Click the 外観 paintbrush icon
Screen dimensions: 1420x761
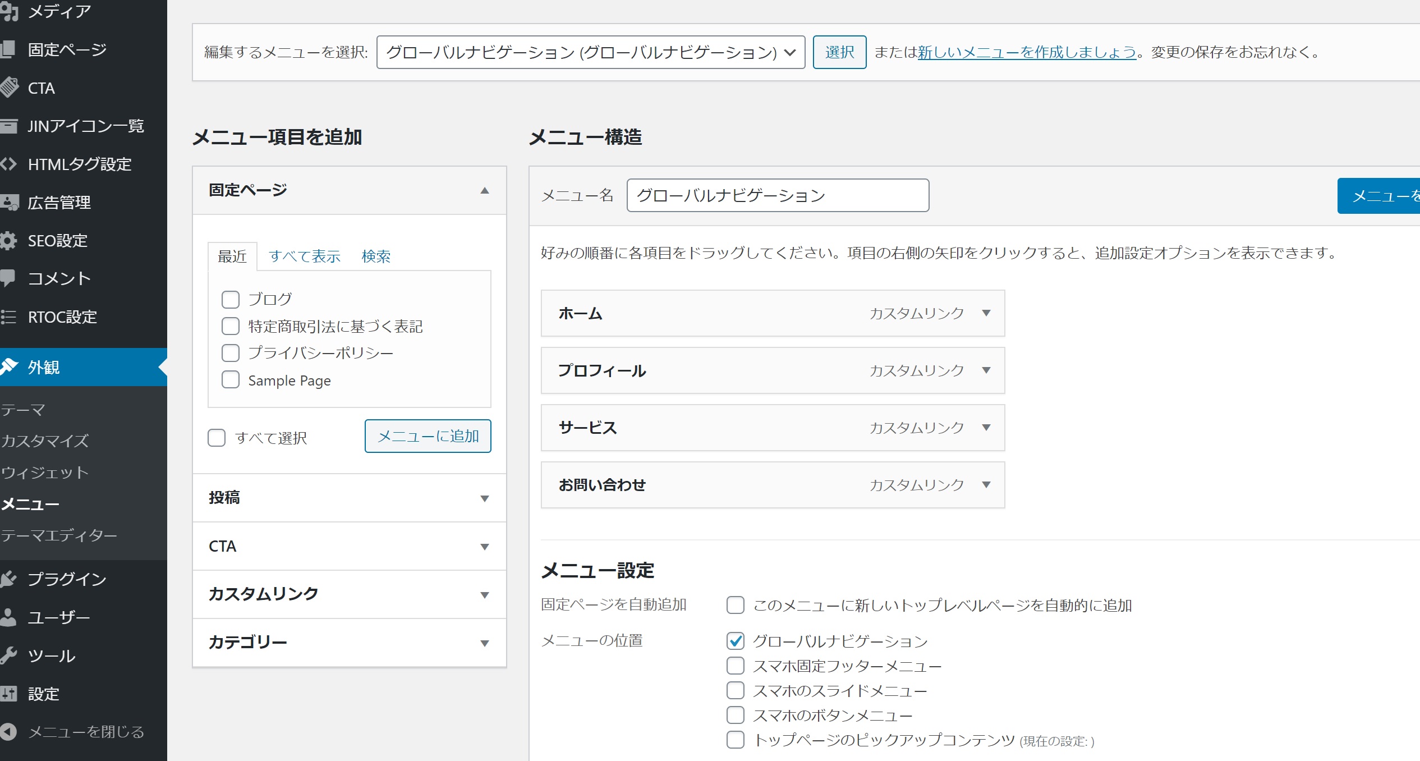(x=9, y=366)
